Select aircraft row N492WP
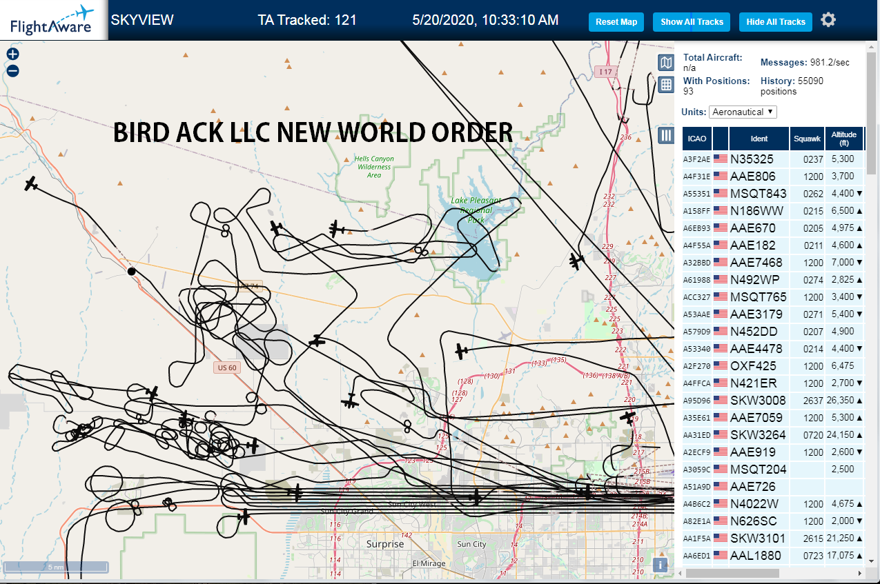 point(773,280)
